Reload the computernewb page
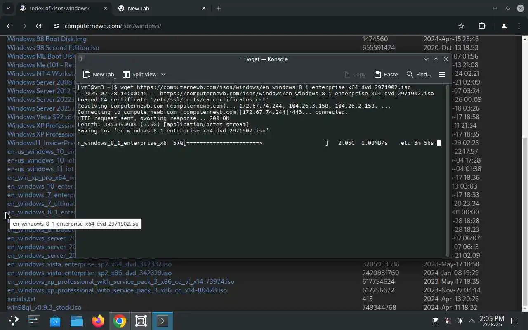Viewport: 528px width, 330px height. point(39,26)
